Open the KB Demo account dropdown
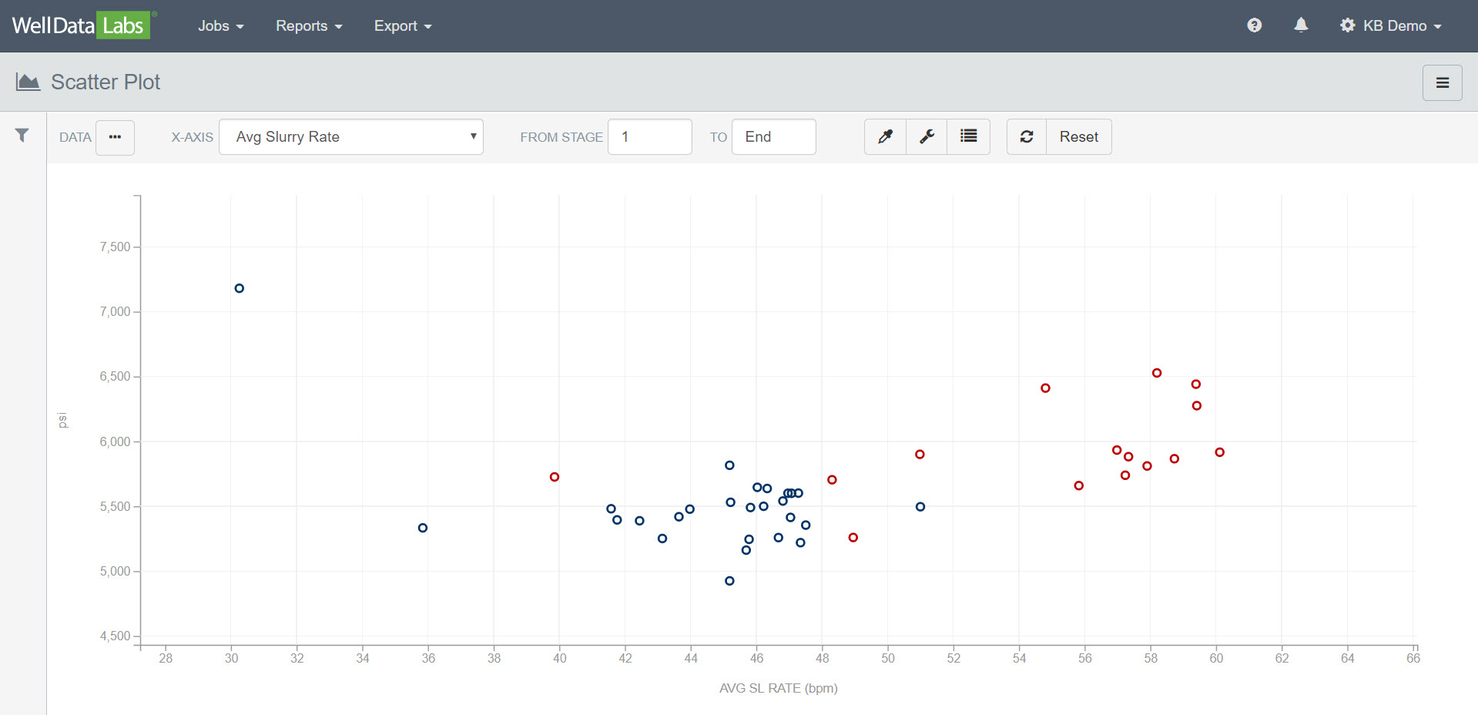Screen dimensions: 1478x715 1391,25
